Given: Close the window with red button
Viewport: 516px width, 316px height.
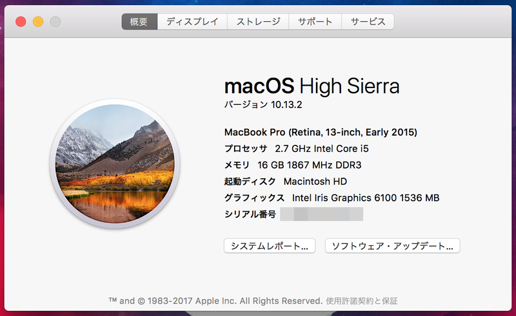Looking at the screenshot, I should [21, 22].
